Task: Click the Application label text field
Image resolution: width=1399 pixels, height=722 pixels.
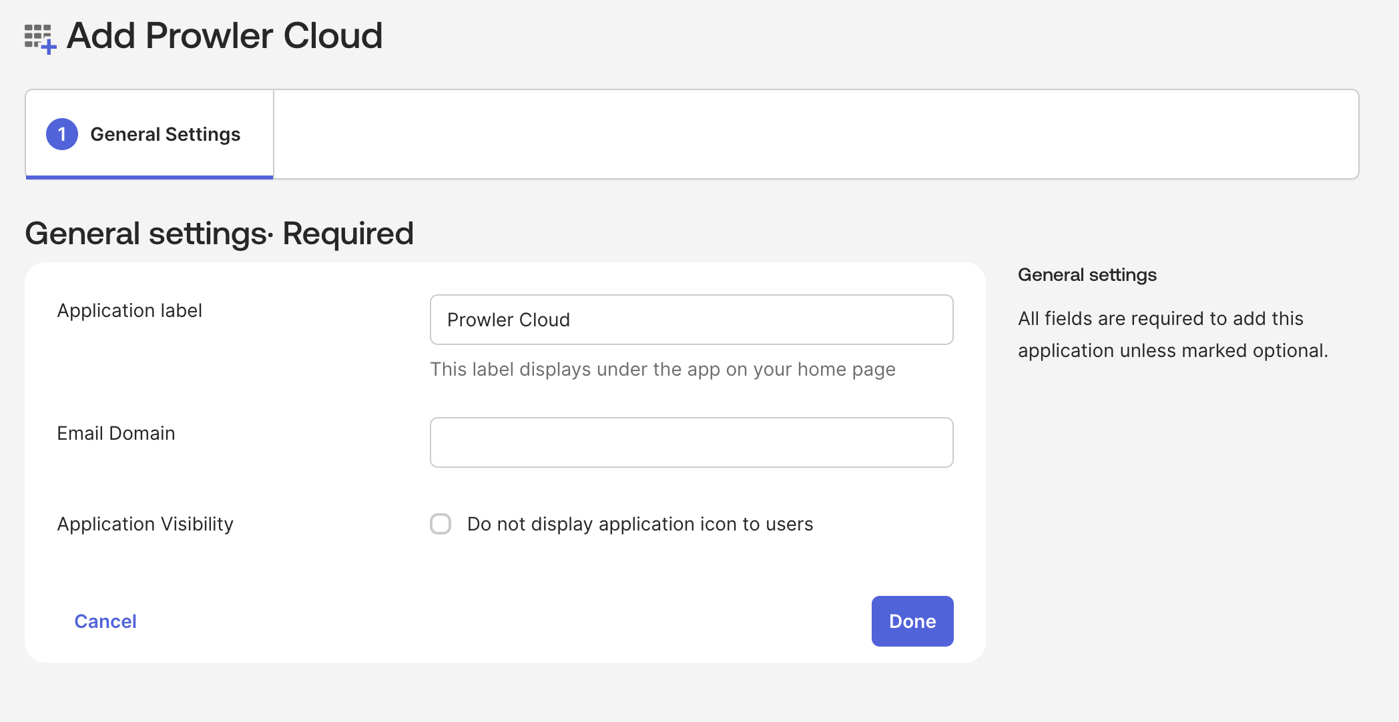Action: pyautogui.click(x=691, y=320)
